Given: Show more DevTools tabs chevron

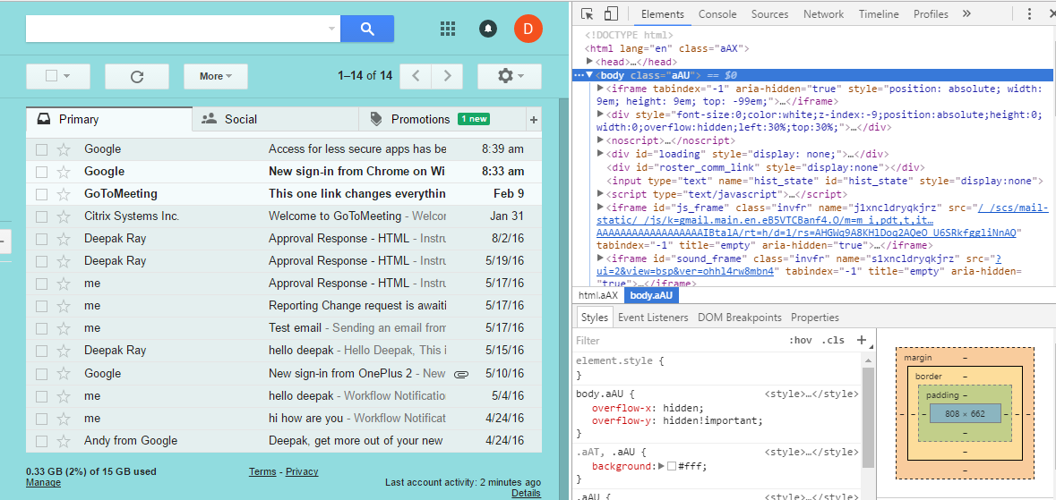Looking at the screenshot, I should click(x=966, y=13).
